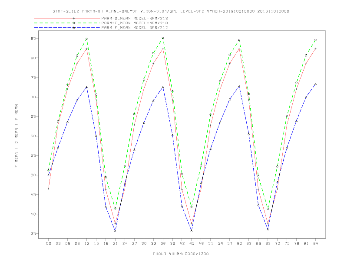Click x-axis tick label 45
This screenshot has height=265, width=344.
click(x=192, y=243)
